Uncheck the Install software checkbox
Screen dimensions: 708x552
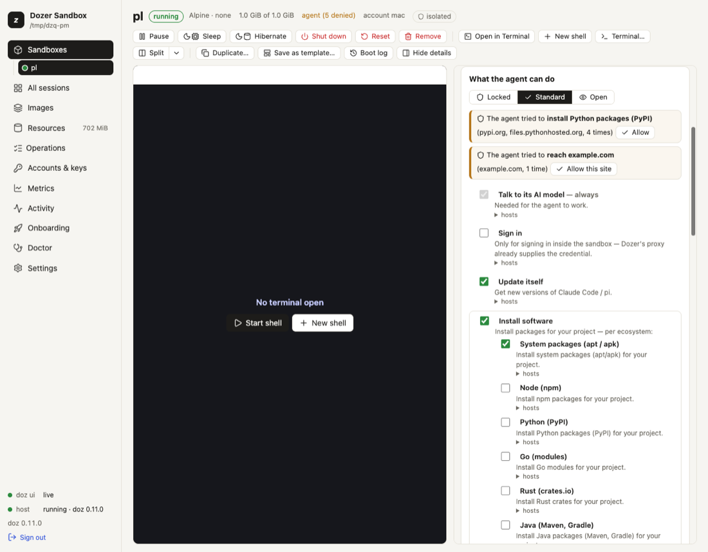(485, 321)
